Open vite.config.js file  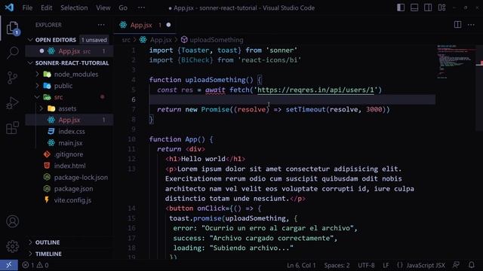[x=72, y=200]
